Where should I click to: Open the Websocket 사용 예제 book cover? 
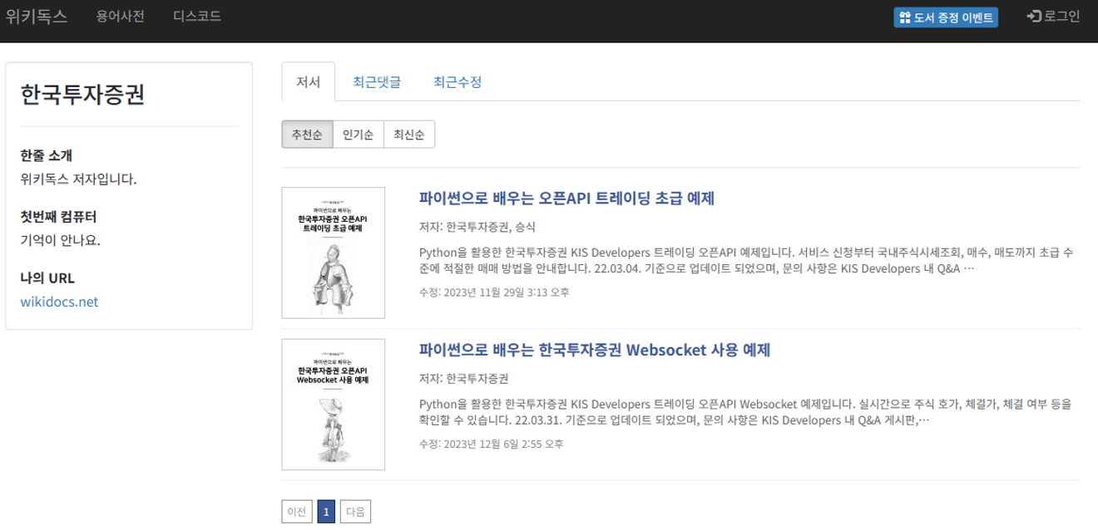click(334, 405)
